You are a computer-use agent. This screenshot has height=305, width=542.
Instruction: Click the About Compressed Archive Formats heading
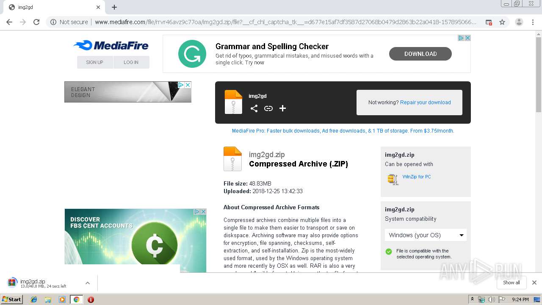click(271, 208)
